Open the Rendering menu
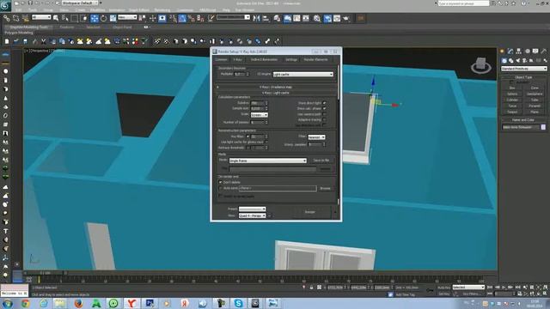Screen dimensions: 550x309 tap(162, 10)
